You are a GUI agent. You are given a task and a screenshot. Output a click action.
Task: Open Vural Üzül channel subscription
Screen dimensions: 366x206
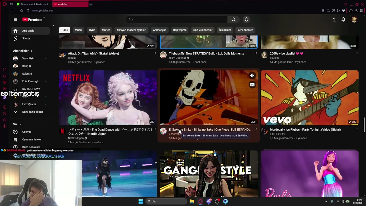(30, 58)
